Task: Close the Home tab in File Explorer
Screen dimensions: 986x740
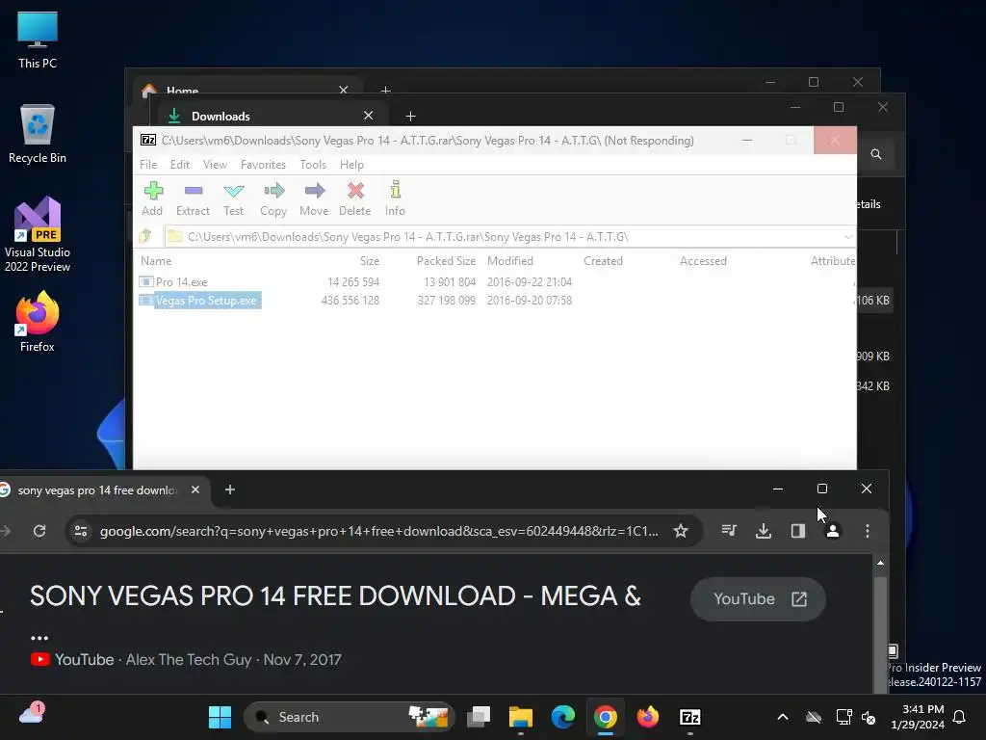Action: [x=344, y=90]
